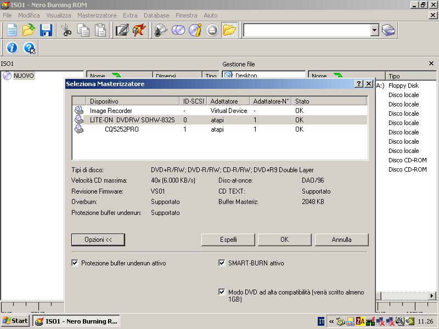Open the Aiuto menu
439x329 pixels.
(211, 15)
